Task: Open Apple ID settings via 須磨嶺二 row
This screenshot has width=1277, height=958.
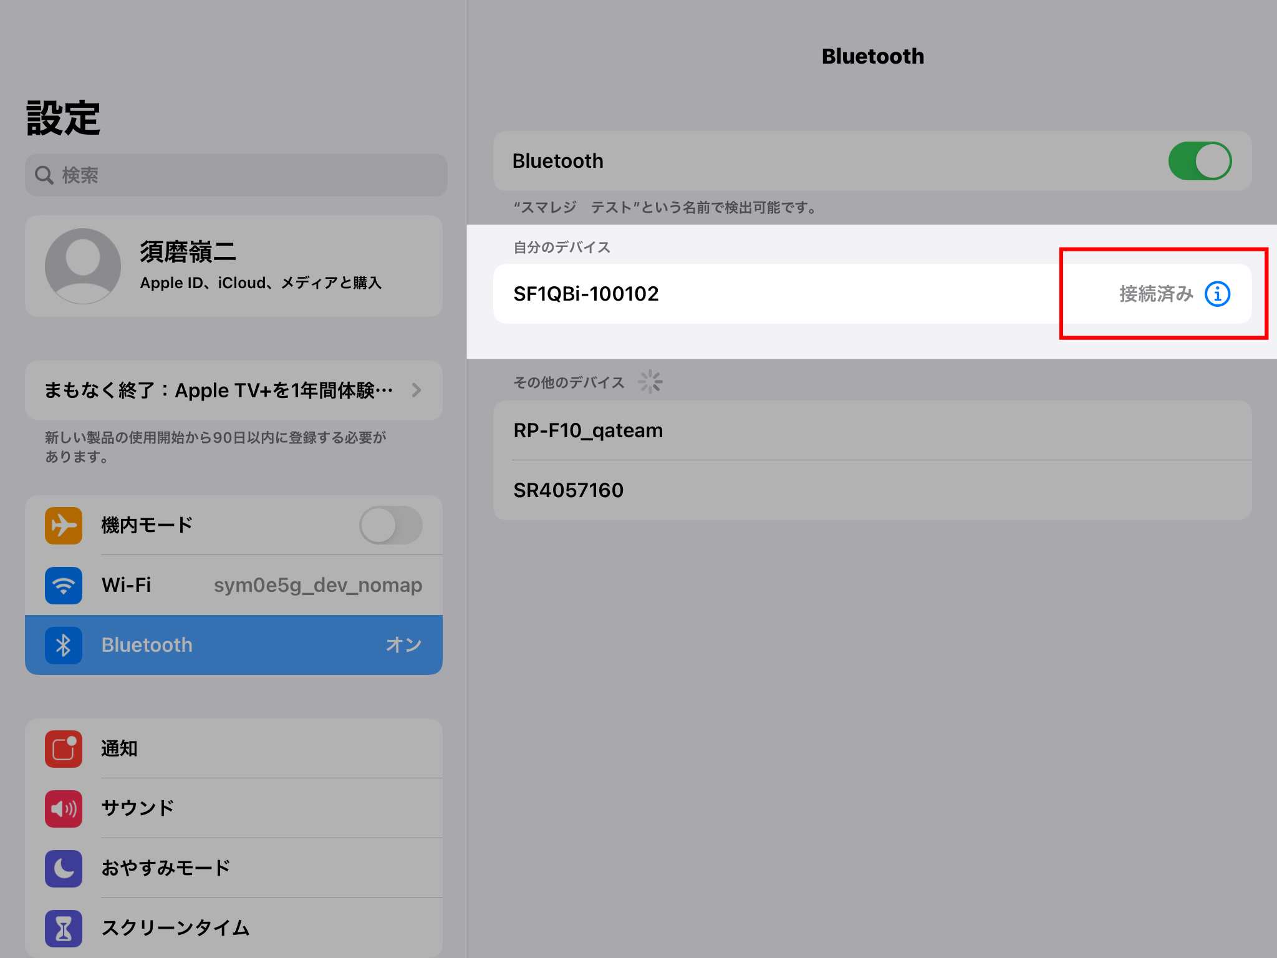Action: click(234, 266)
